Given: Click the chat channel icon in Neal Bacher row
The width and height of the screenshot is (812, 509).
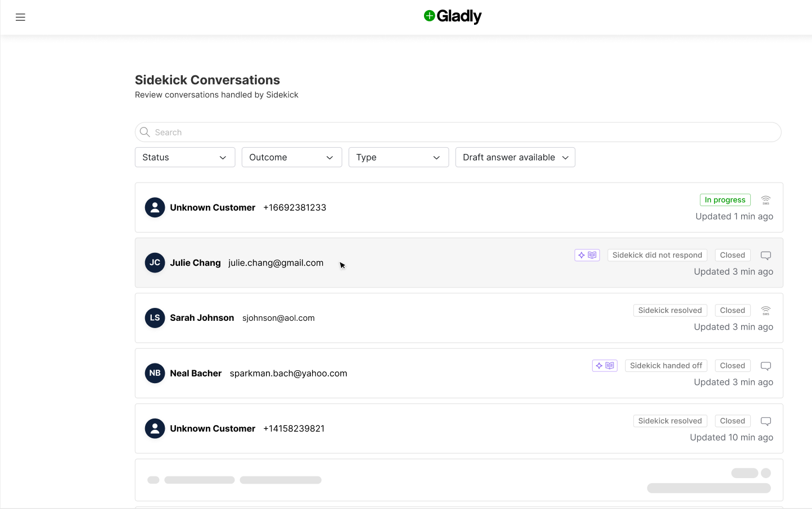Looking at the screenshot, I should click(766, 366).
